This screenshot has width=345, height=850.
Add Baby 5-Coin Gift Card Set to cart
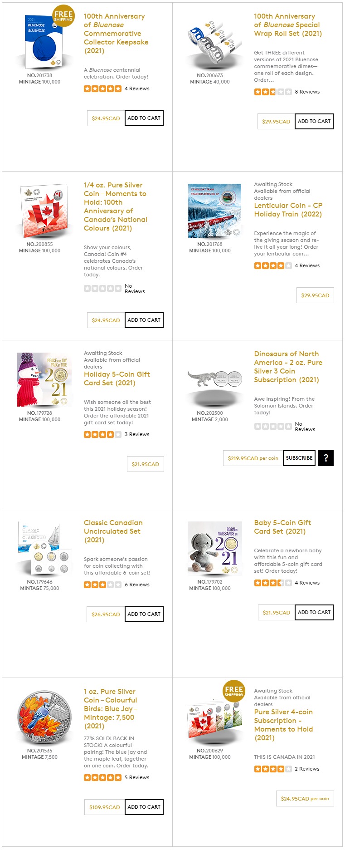pyautogui.click(x=314, y=612)
